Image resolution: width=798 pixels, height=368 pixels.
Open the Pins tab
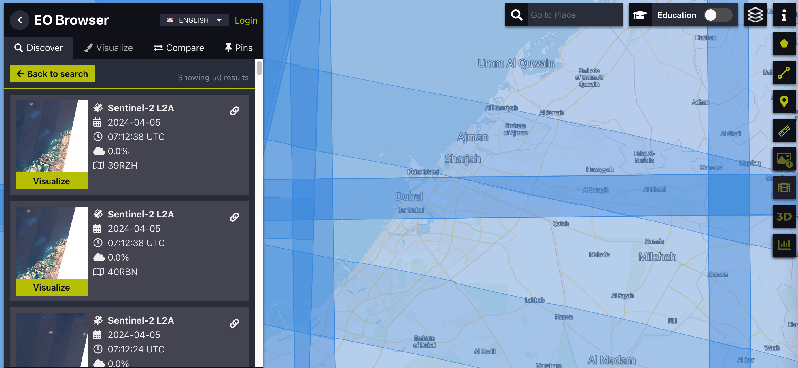tap(239, 48)
